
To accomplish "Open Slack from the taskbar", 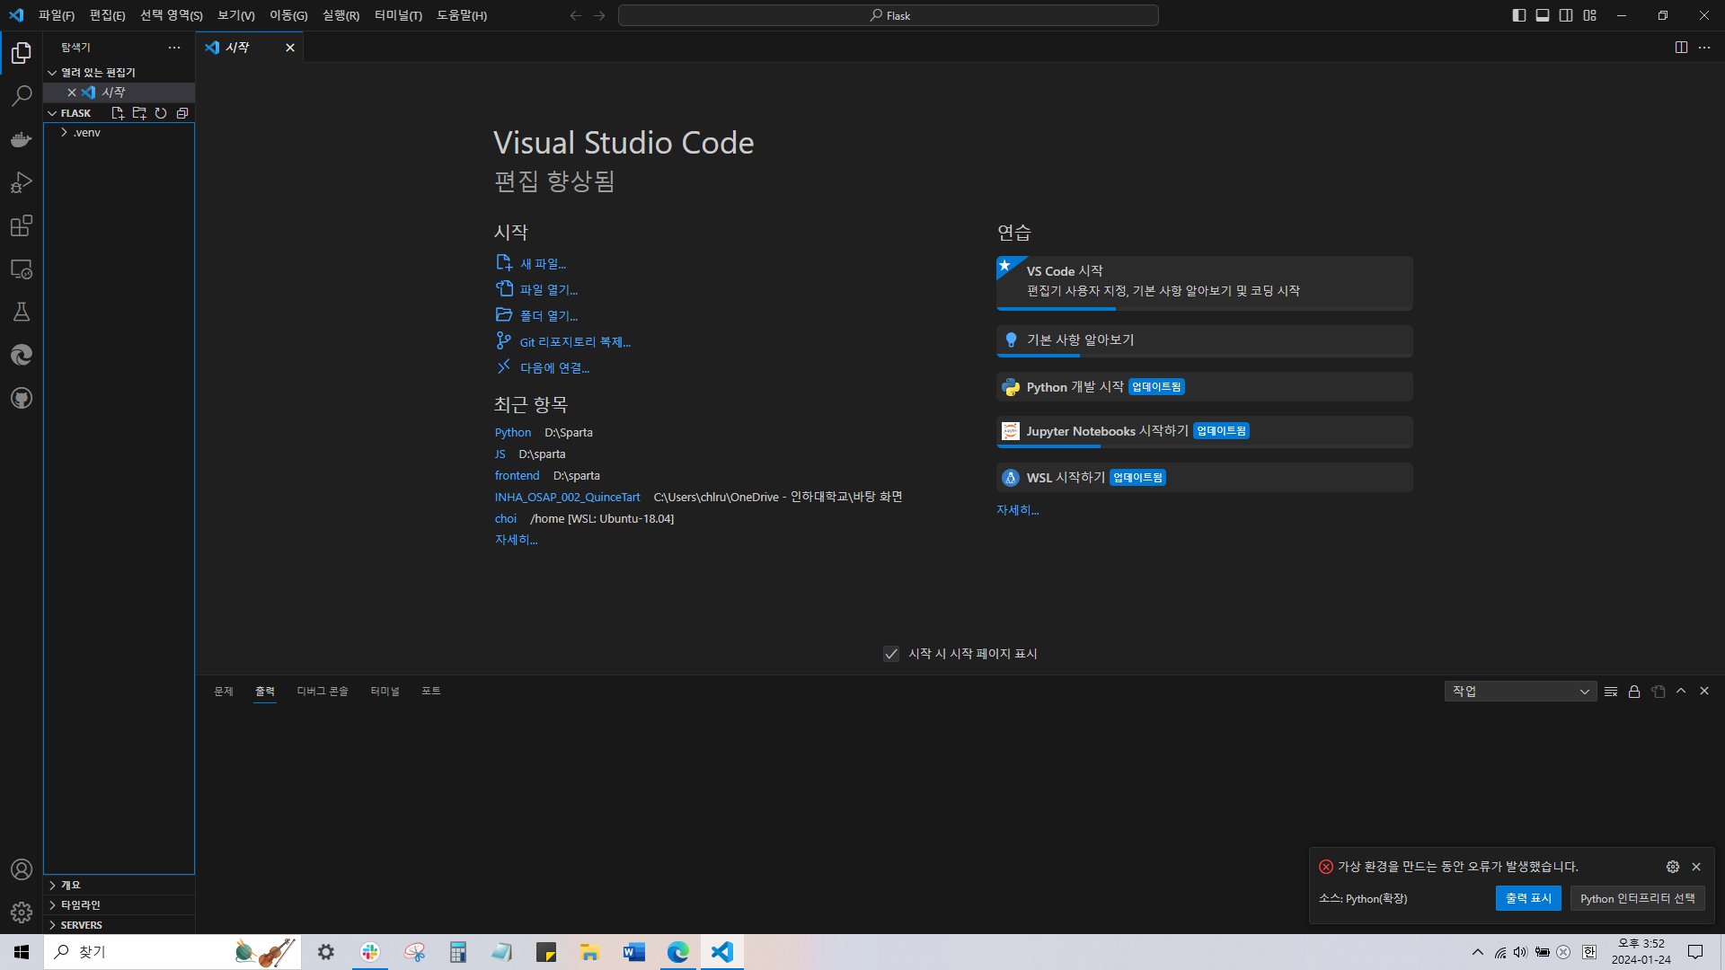I will [x=370, y=952].
